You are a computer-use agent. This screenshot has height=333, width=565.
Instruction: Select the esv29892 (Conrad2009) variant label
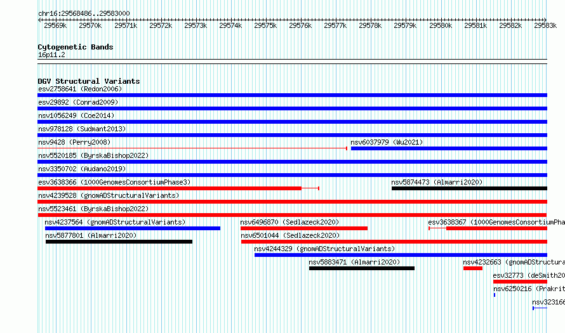(x=78, y=102)
